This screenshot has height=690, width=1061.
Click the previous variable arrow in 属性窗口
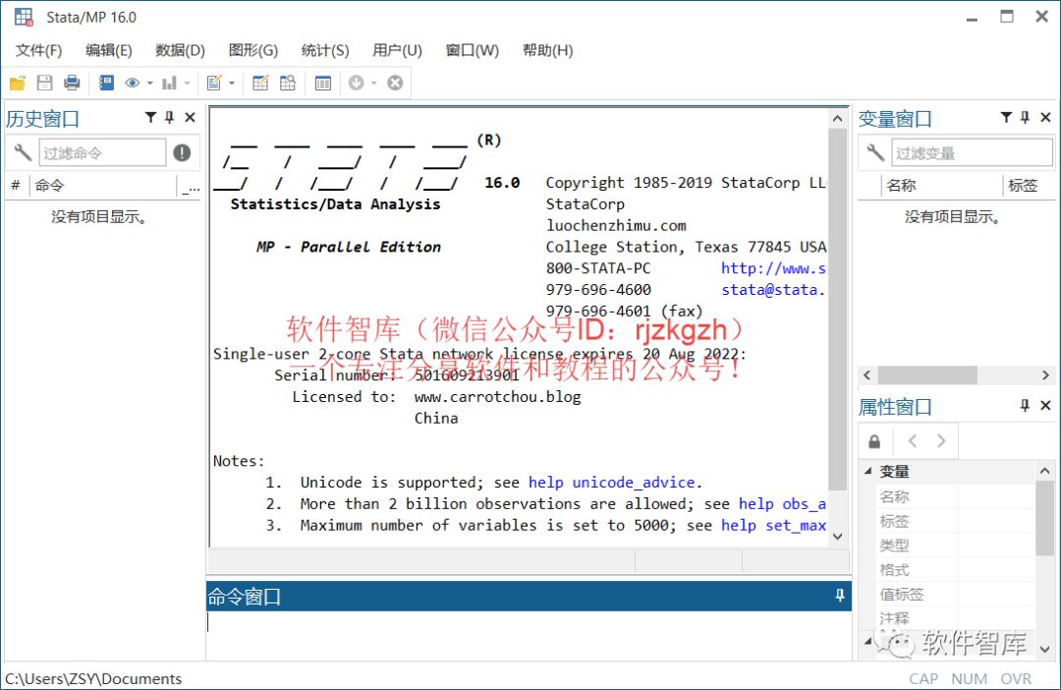point(912,441)
